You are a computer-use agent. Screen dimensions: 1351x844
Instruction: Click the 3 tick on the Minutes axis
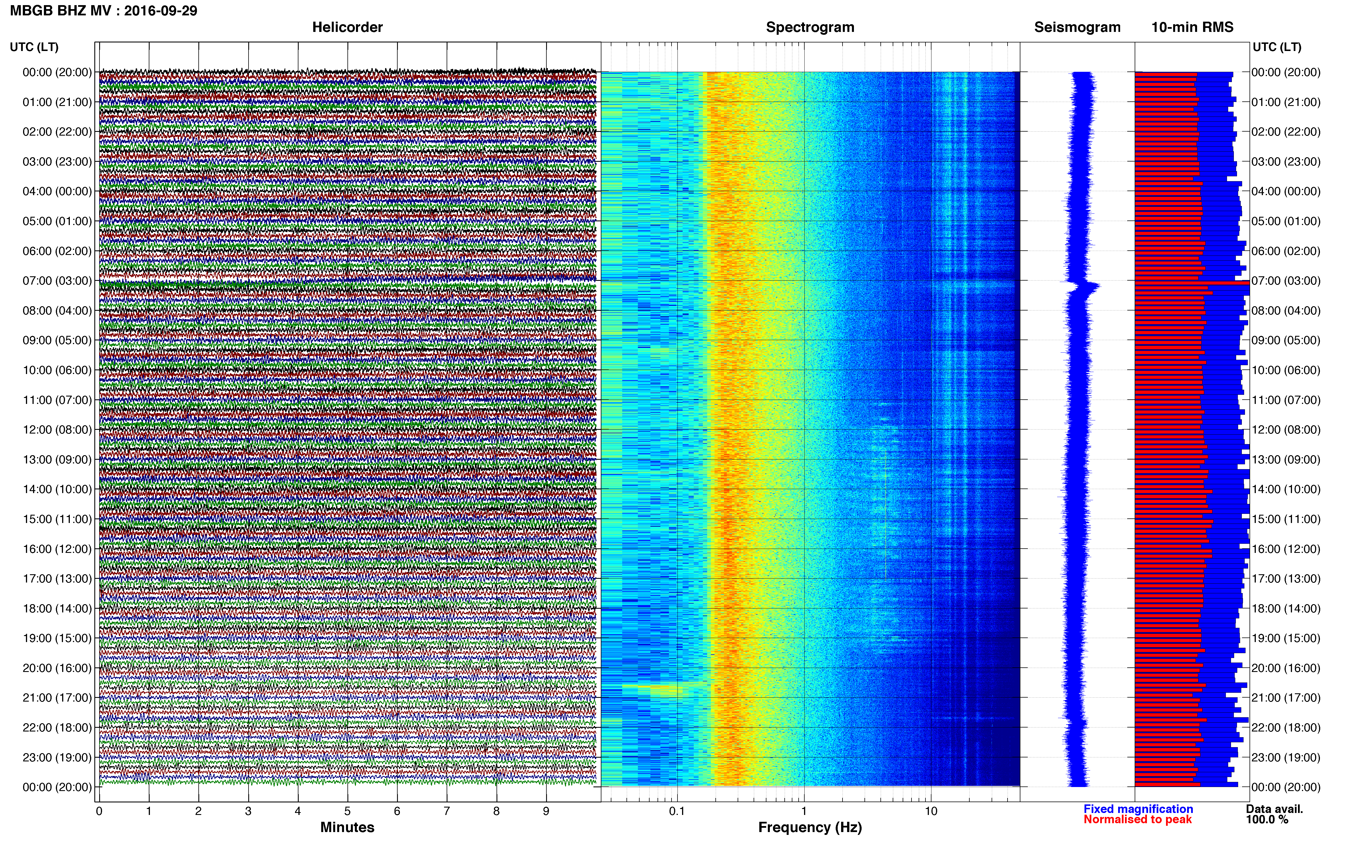click(x=248, y=811)
